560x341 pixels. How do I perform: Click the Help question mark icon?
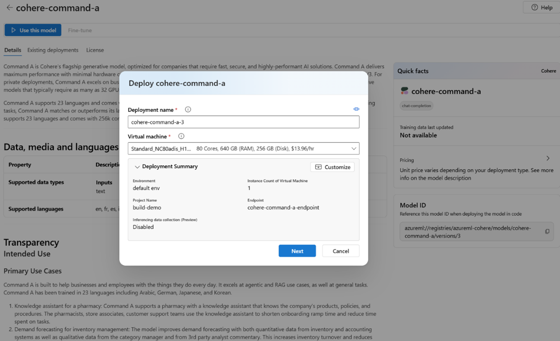tap(535, 7)
